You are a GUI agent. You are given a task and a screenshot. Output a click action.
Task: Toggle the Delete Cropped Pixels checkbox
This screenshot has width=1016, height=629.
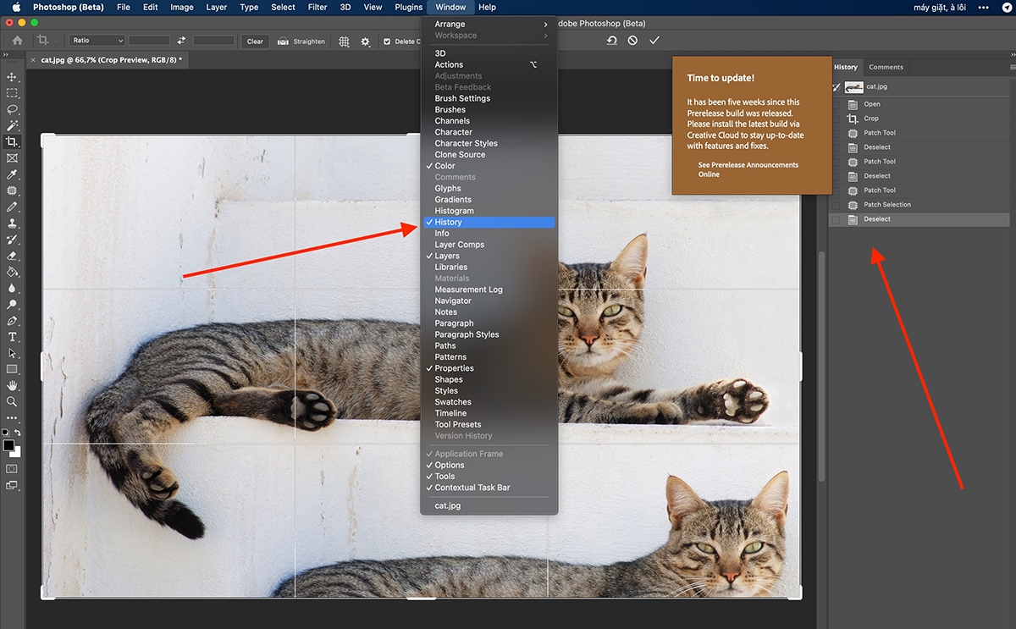click(387, 41)
